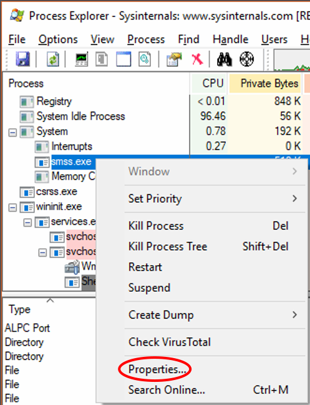310x405 pixels.
Task: Click the System Idle Process icon
Action: (x=27, y=116)
